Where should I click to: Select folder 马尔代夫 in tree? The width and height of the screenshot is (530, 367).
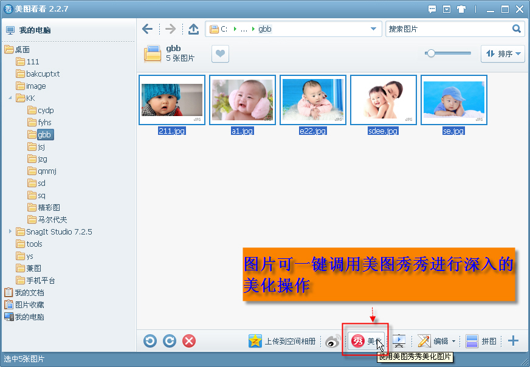[x=47, y=220]
